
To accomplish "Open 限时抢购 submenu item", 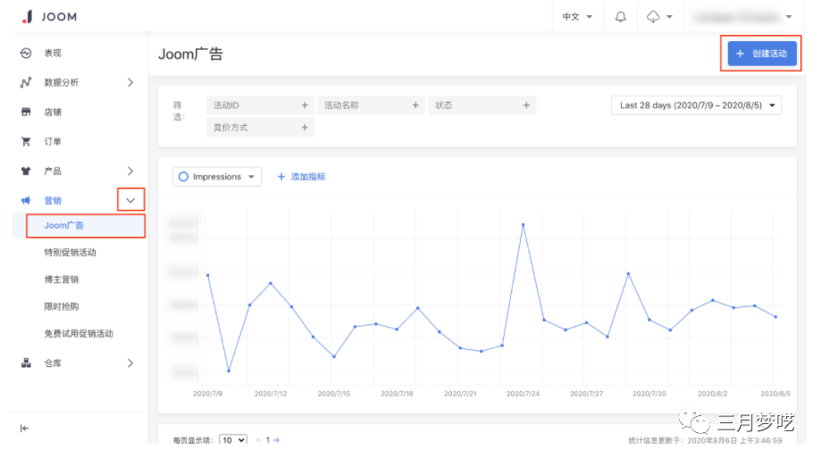I will [62, 306].
